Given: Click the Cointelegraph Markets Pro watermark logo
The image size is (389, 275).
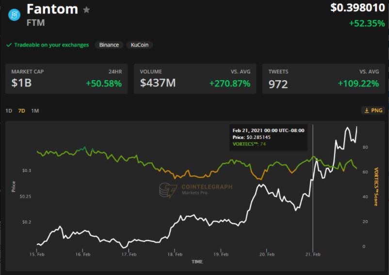Looking at the screenshot, I should 168,190.
